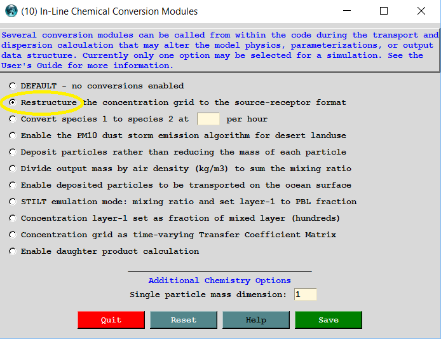Maximize the In-Line Chemical Conversion window
441x339 pixels.
click(384, 11)
